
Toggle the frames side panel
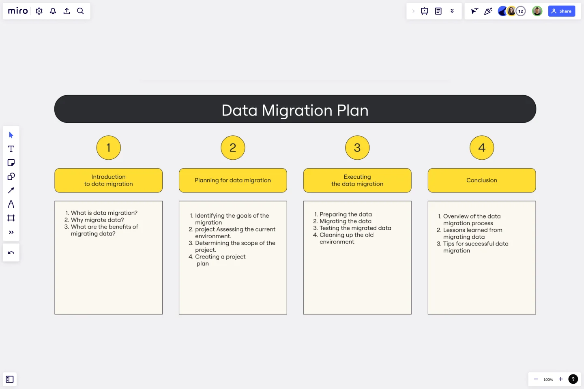10,379
